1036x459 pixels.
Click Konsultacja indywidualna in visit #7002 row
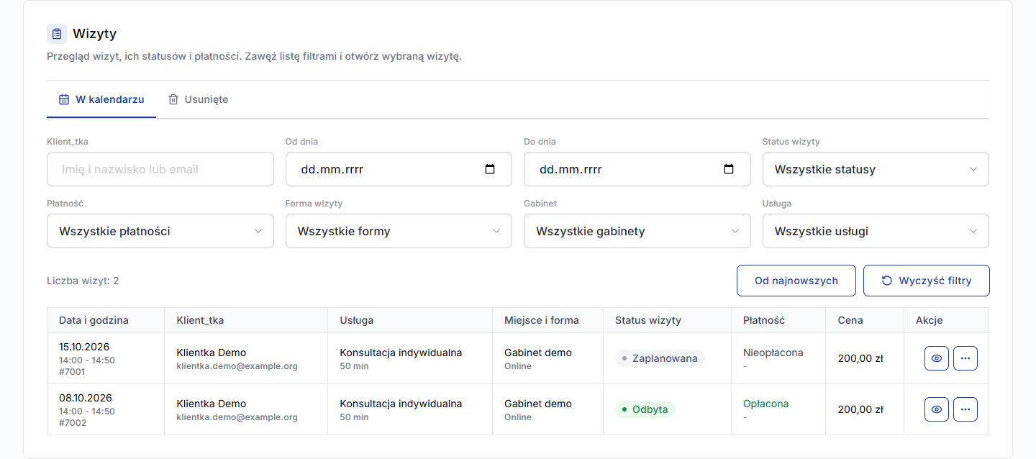pos(401,404)
